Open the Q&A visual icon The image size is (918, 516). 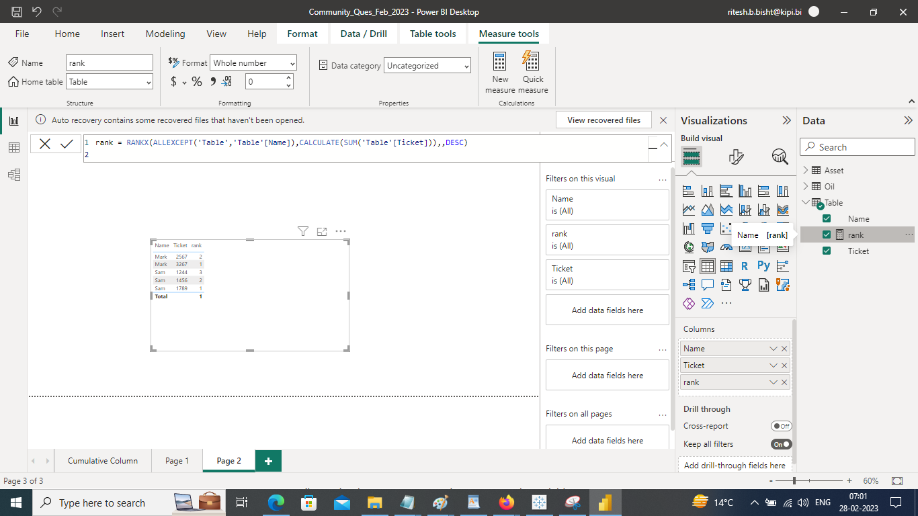pos(708,285)
